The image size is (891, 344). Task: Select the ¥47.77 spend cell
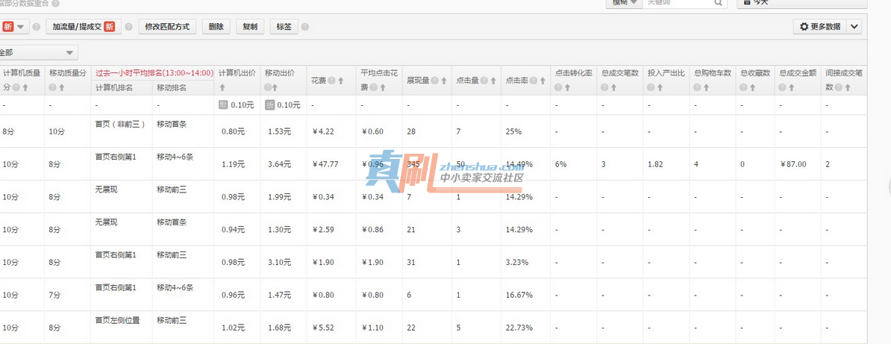click(x=325, y=164)
